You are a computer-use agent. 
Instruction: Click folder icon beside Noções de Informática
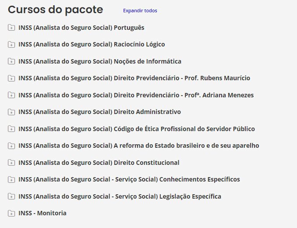point(11,61)
